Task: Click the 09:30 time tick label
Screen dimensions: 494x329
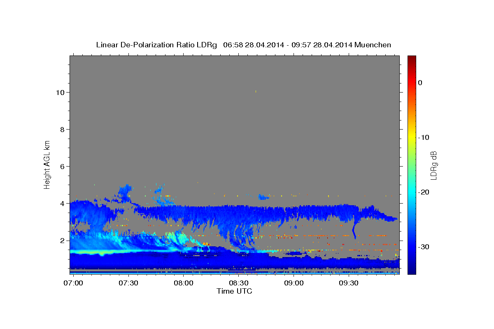Action: click(349, 283)
